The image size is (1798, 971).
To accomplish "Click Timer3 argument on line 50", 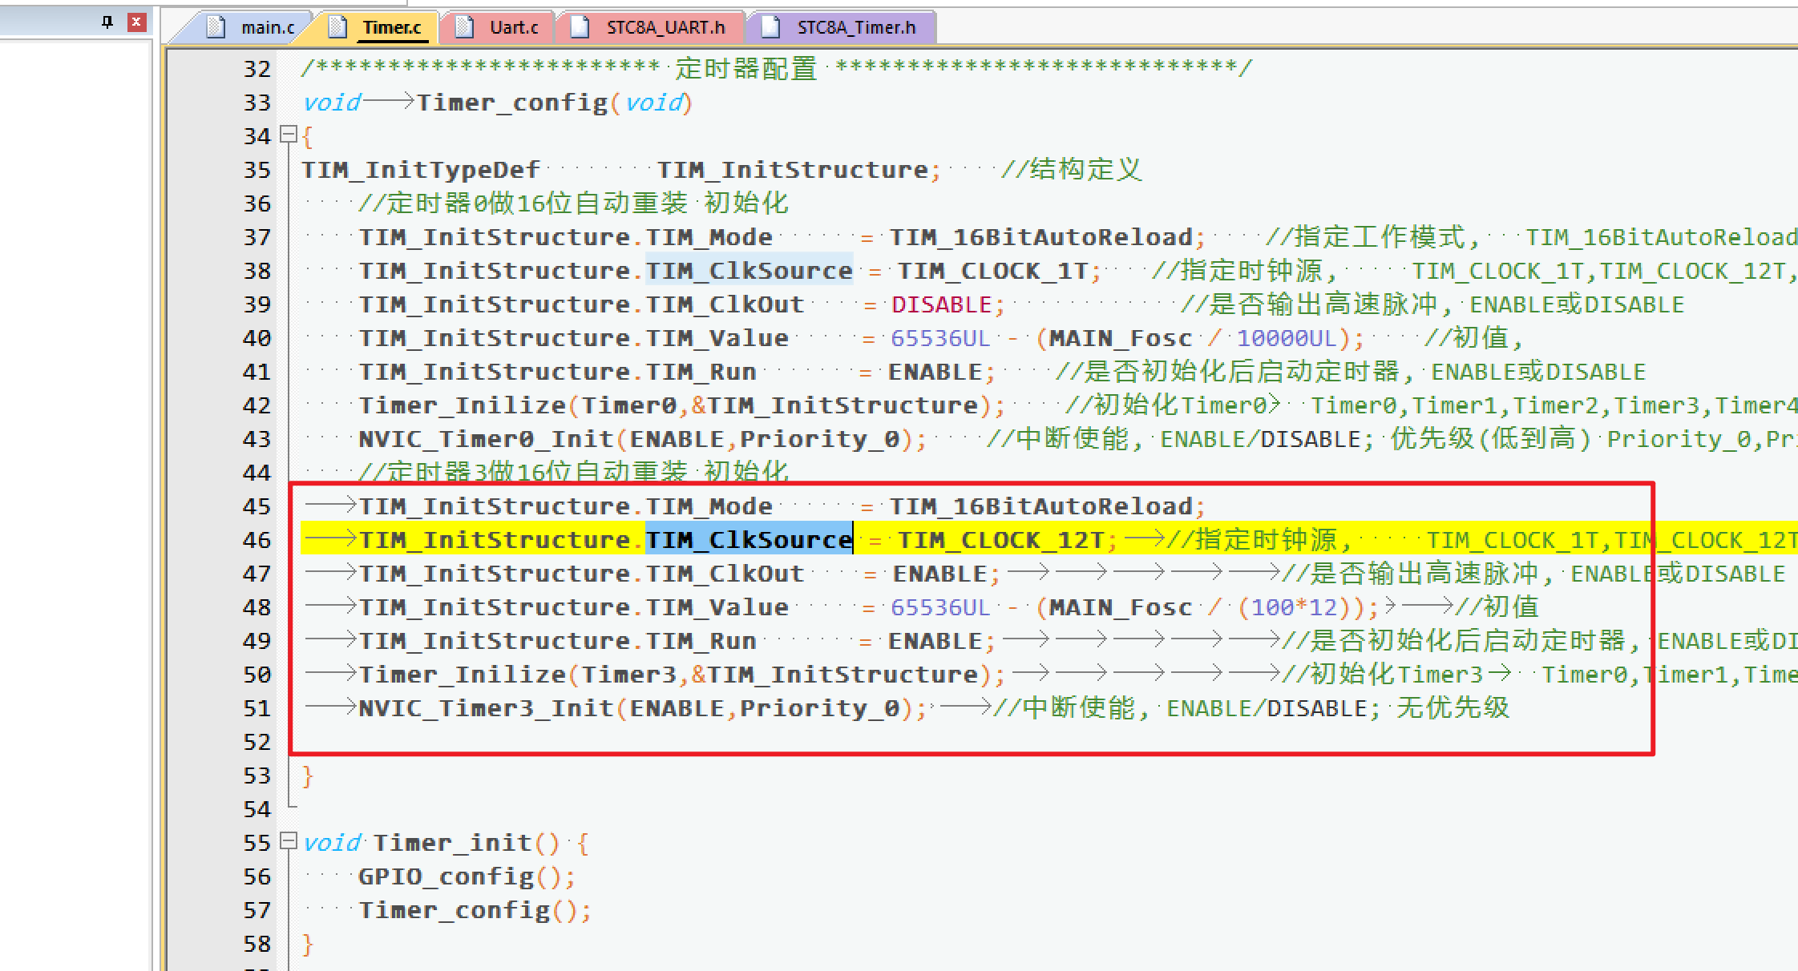I will [x=628, y=675].
